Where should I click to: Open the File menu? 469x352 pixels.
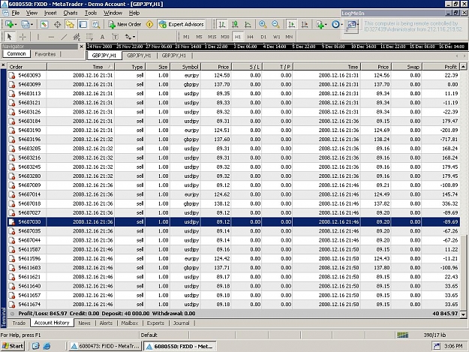(x=15, y=13)
